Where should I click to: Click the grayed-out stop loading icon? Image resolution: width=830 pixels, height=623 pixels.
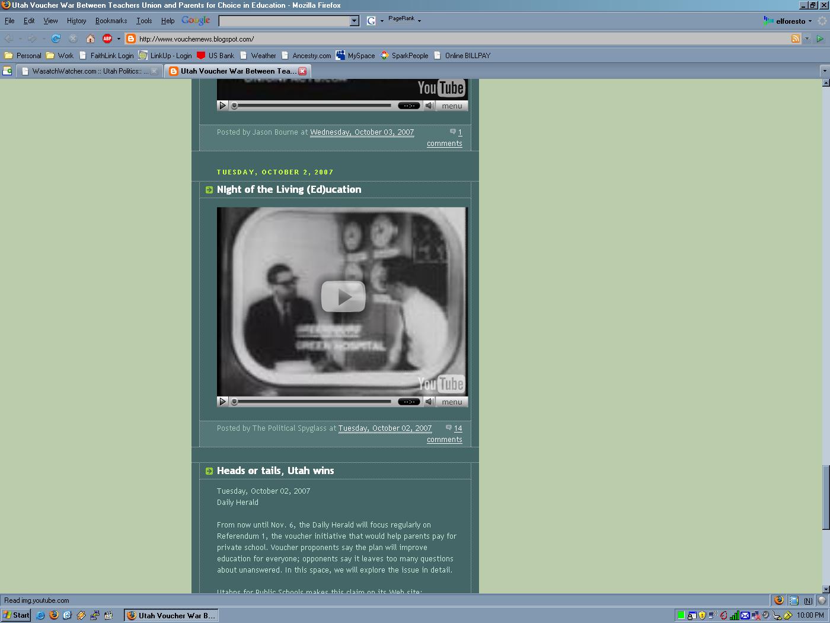[73, 39]
